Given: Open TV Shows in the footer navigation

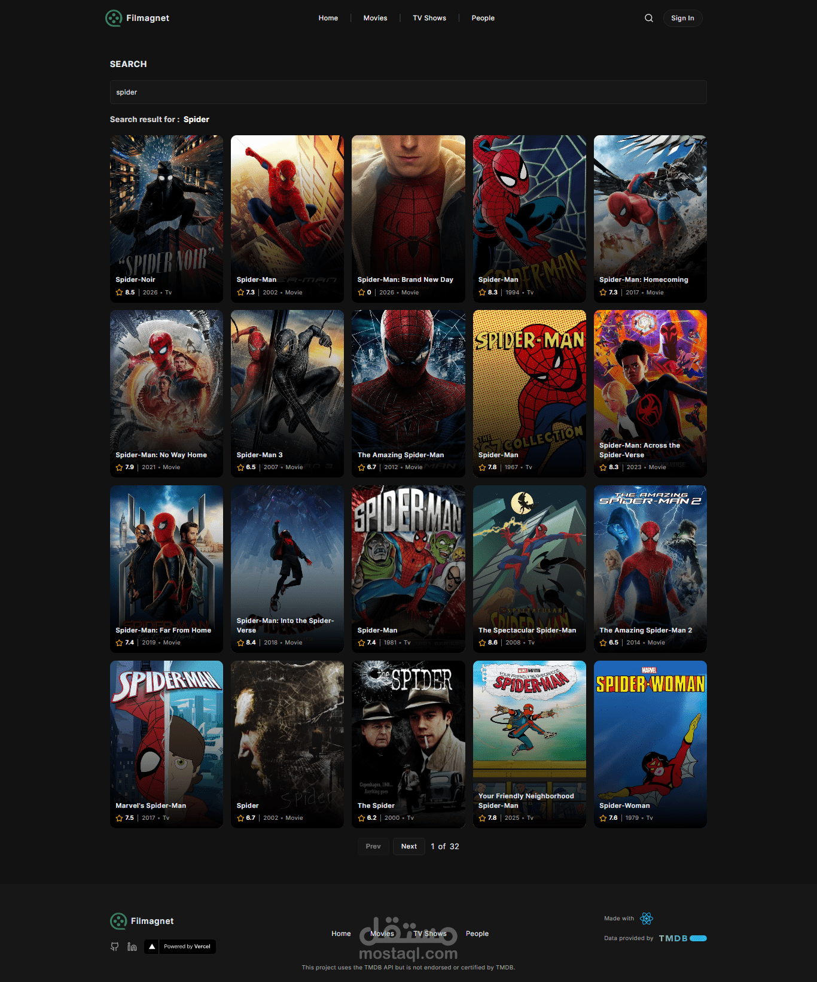Looking at the screenshot, I should [x=430, y=934].
